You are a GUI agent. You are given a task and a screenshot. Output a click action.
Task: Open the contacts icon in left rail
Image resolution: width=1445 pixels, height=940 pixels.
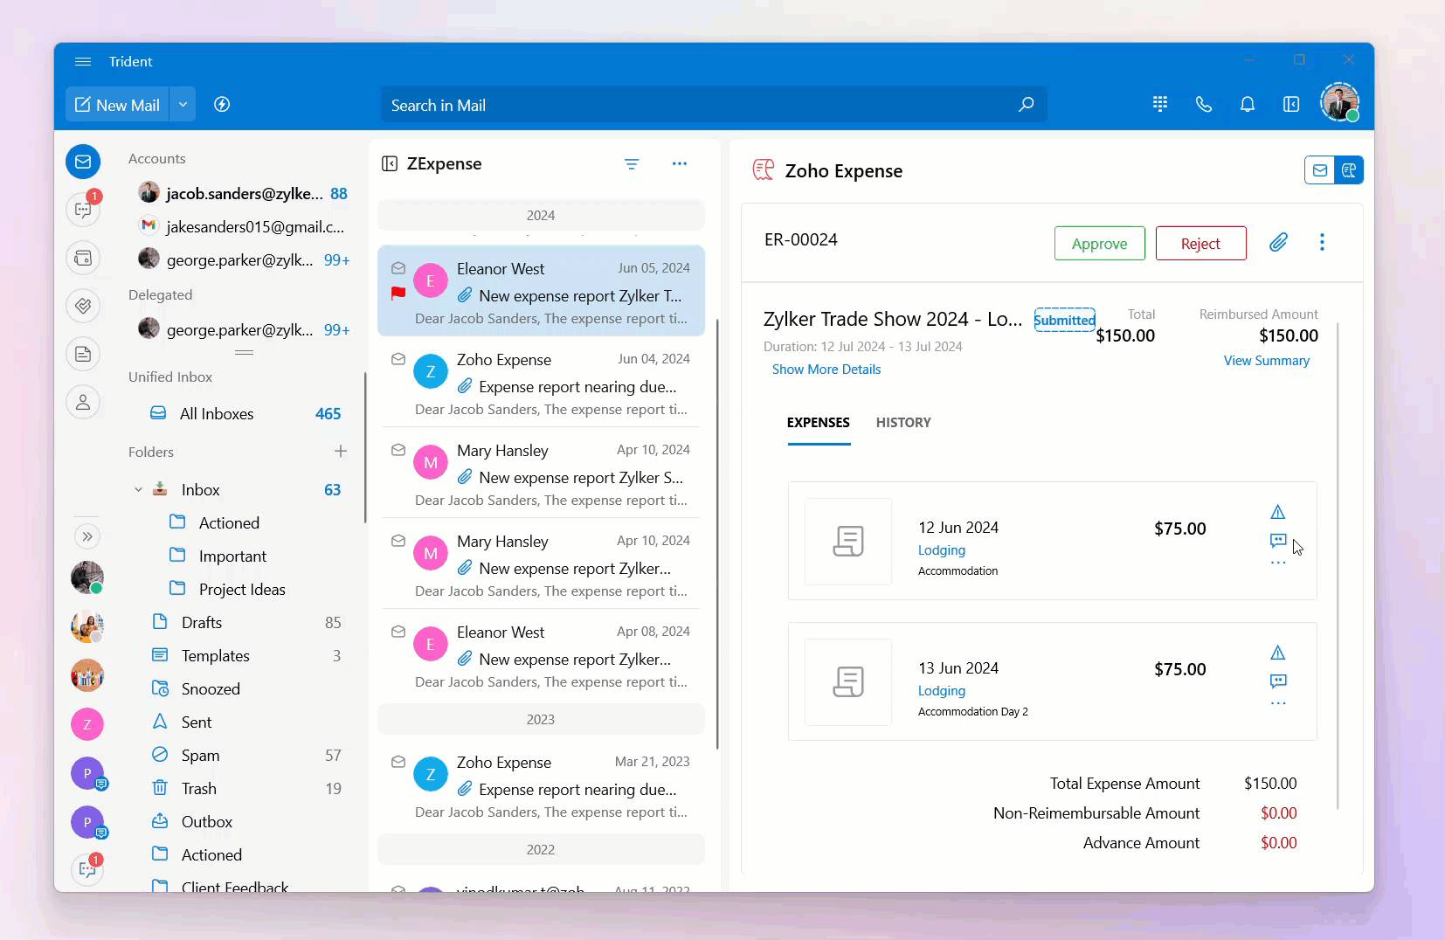point(83,402)
